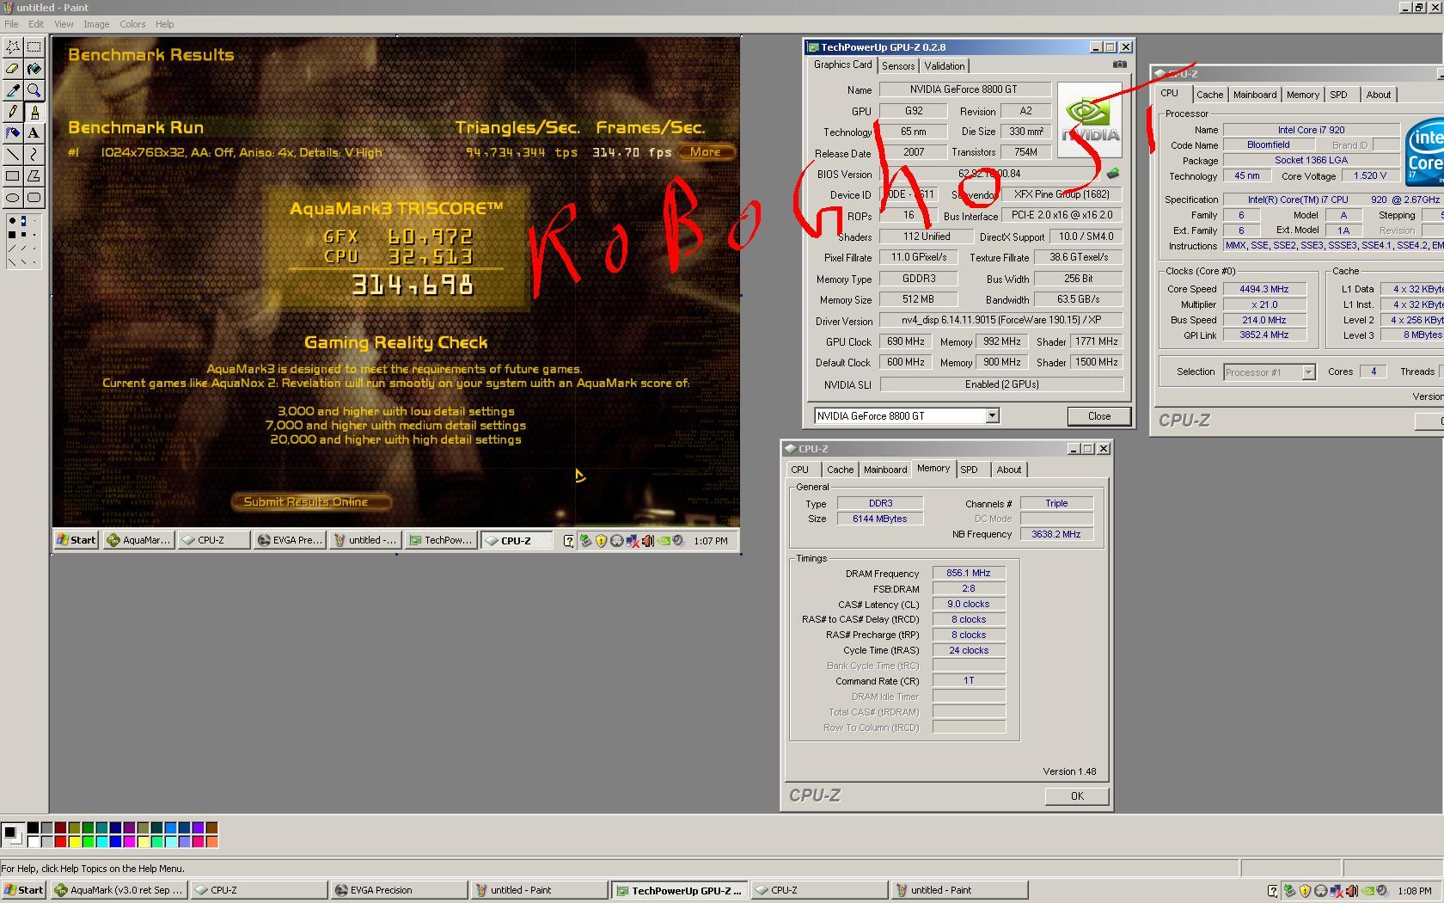Select the Ellipse shape tool
The image size is (1444, 903).
[13, 198]
